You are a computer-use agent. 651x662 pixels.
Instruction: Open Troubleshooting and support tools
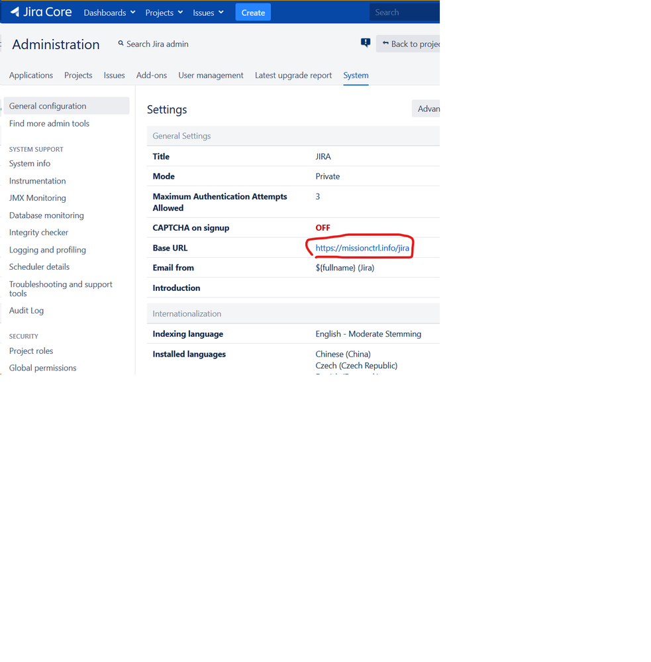(61, 289)
